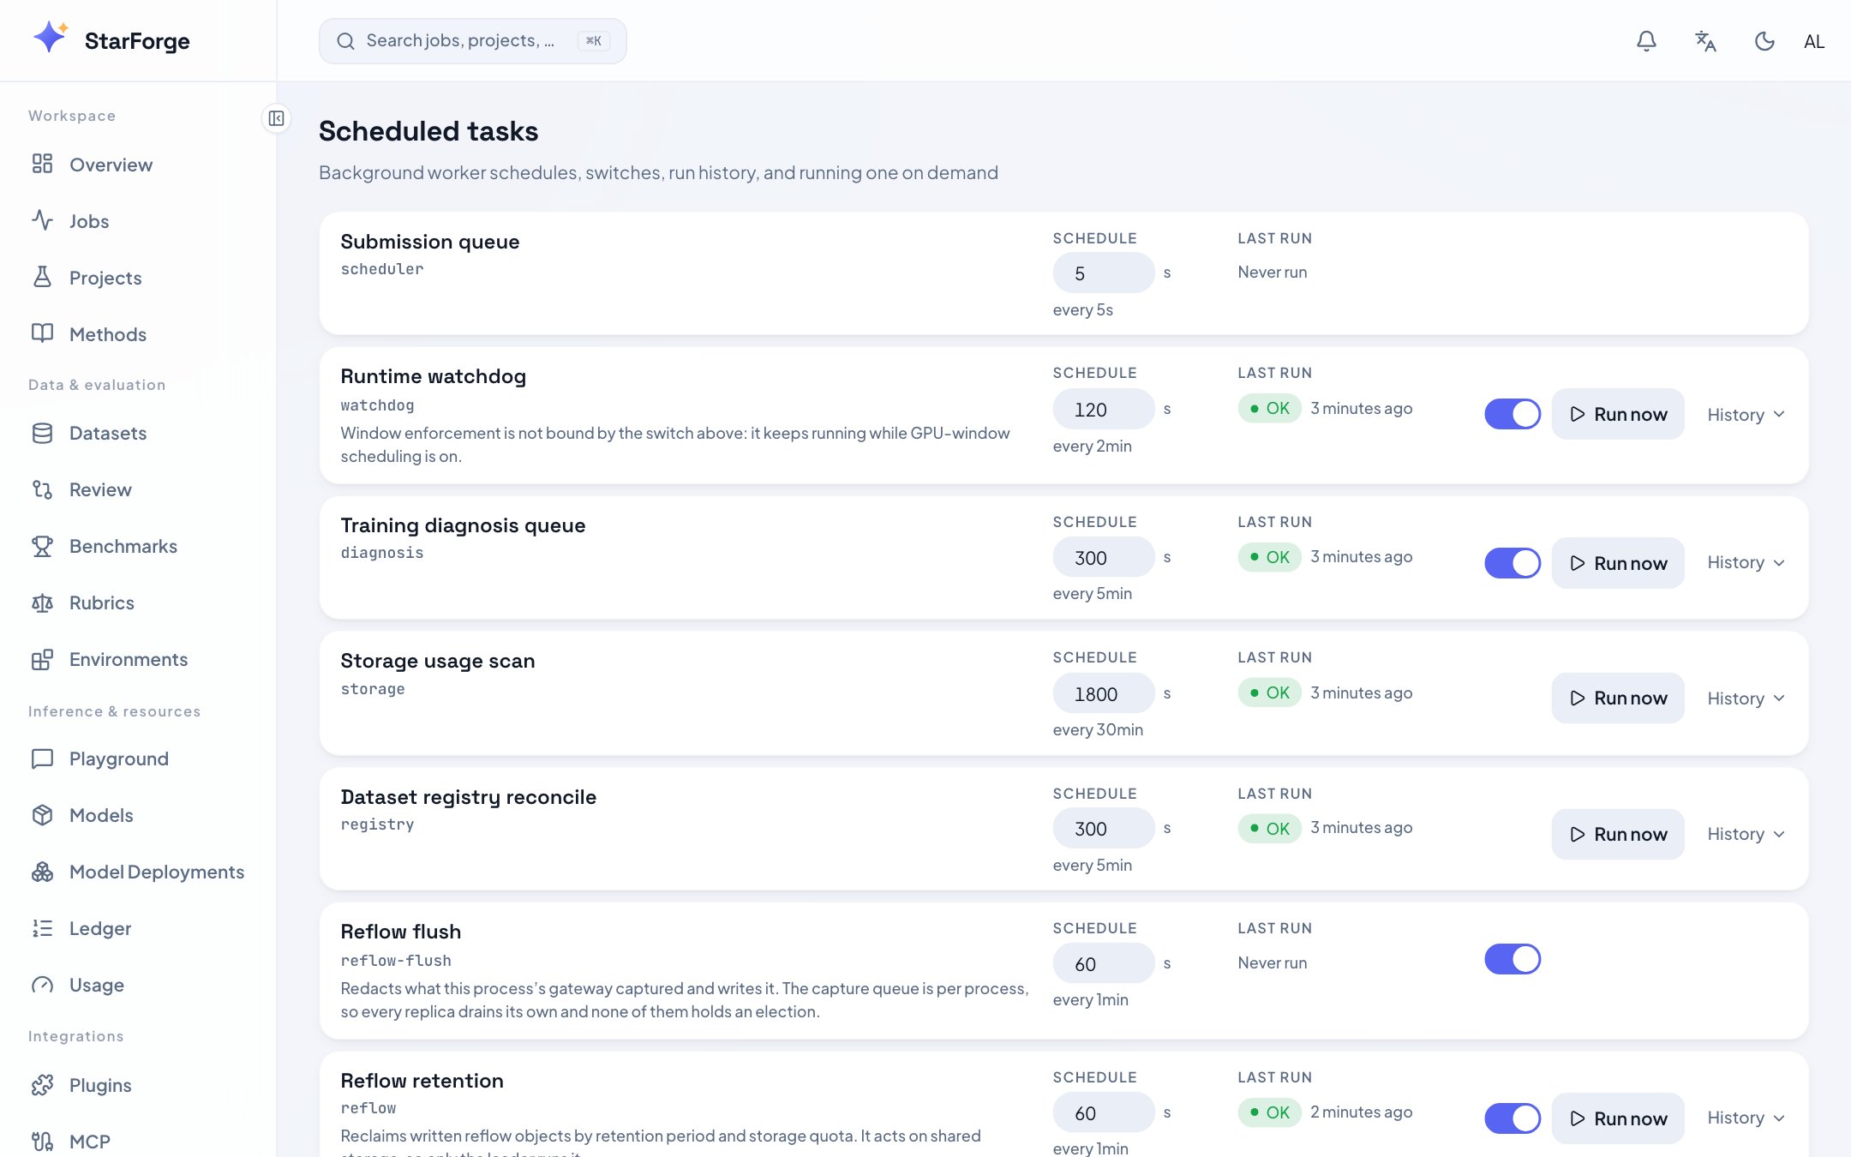Click the search magnifier icon

point(345,41)
